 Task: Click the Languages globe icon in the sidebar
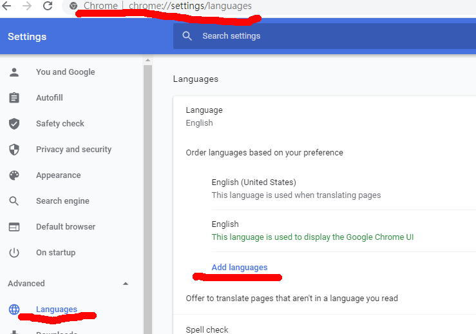point(14,309)
